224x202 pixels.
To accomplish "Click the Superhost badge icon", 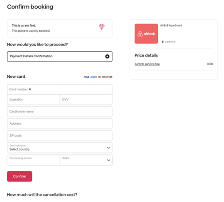I will point(163,42).
